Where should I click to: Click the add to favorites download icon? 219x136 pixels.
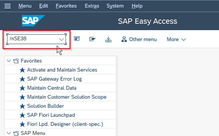[108, 40]
